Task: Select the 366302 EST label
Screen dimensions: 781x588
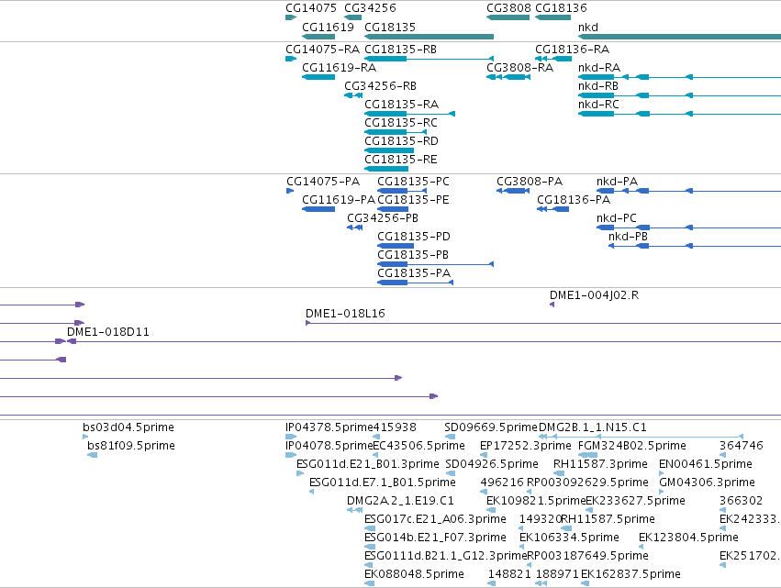Action: [742, 502]
